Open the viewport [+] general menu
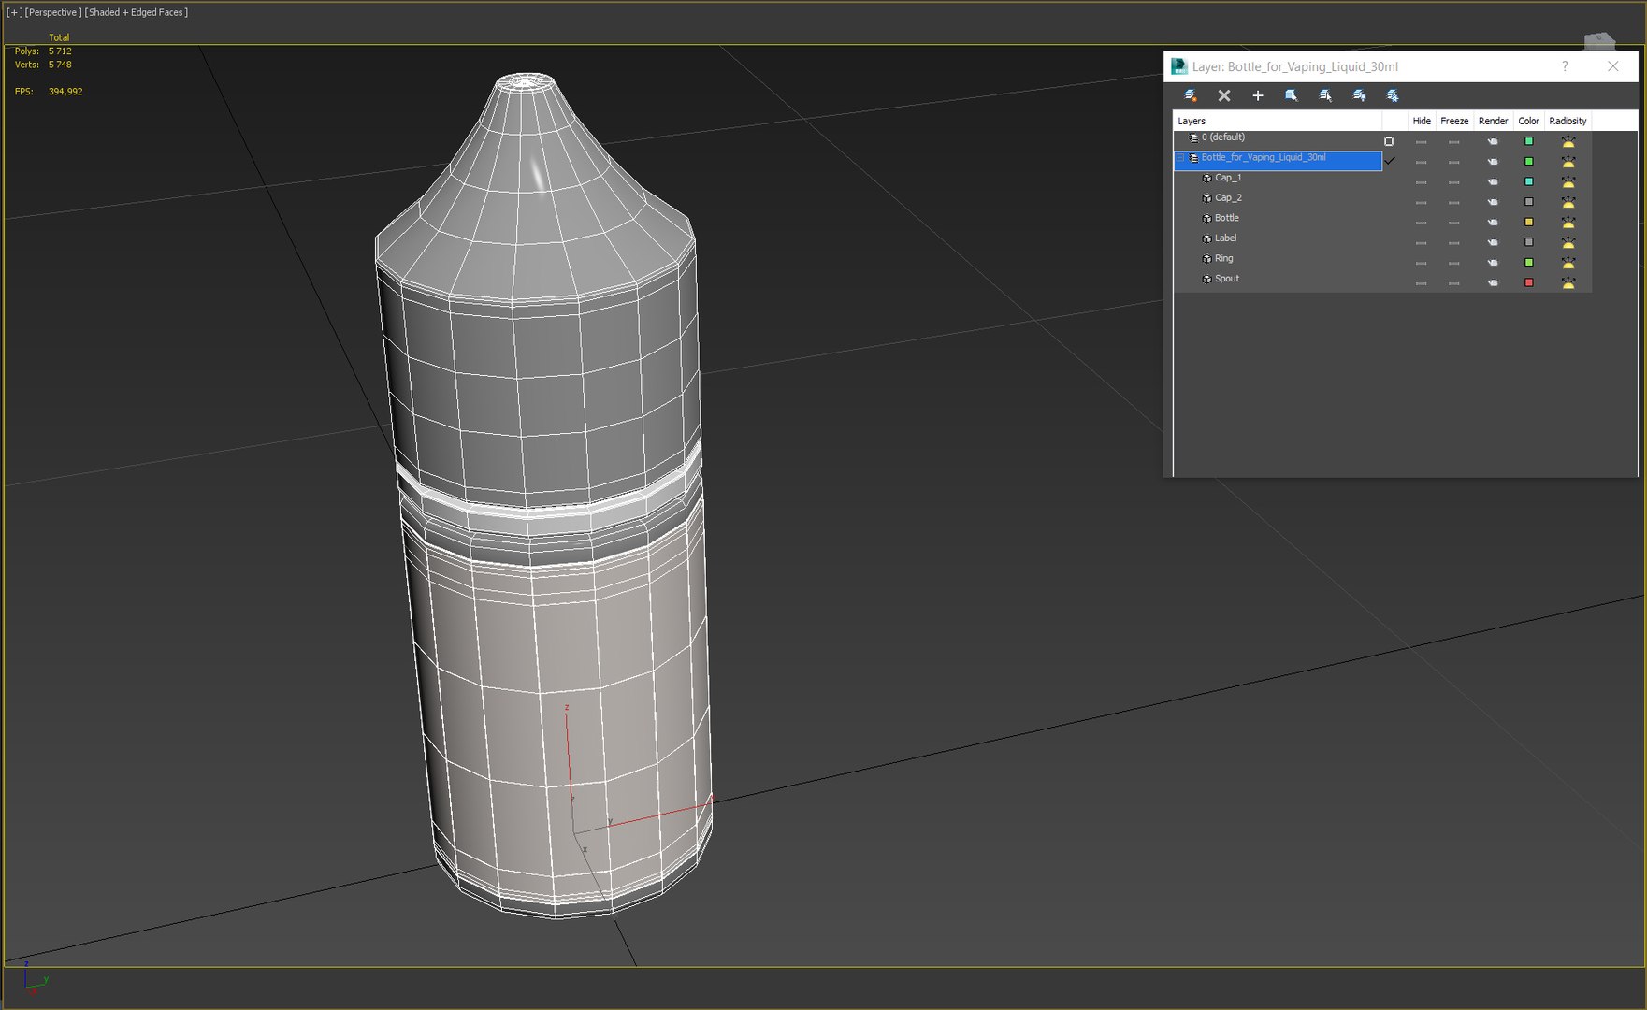The image size is (1647, 1010). pos(14,12)
